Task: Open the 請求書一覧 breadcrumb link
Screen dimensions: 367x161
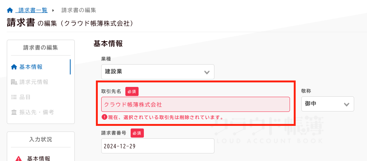Action: [34, 10]
